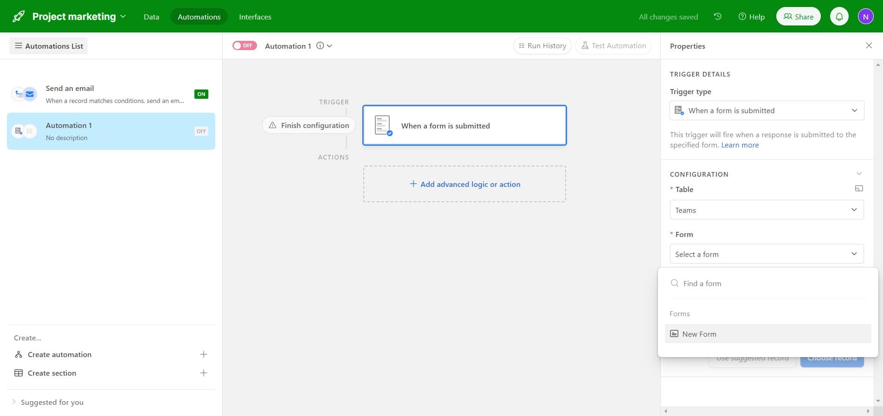Screen dimensions: 883x416
Task: Open the Trigger type dropdown
Action: point(767,110)
